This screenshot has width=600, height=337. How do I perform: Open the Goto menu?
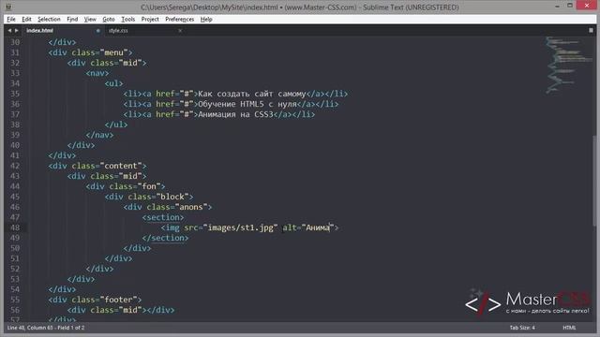pos(109,19)
